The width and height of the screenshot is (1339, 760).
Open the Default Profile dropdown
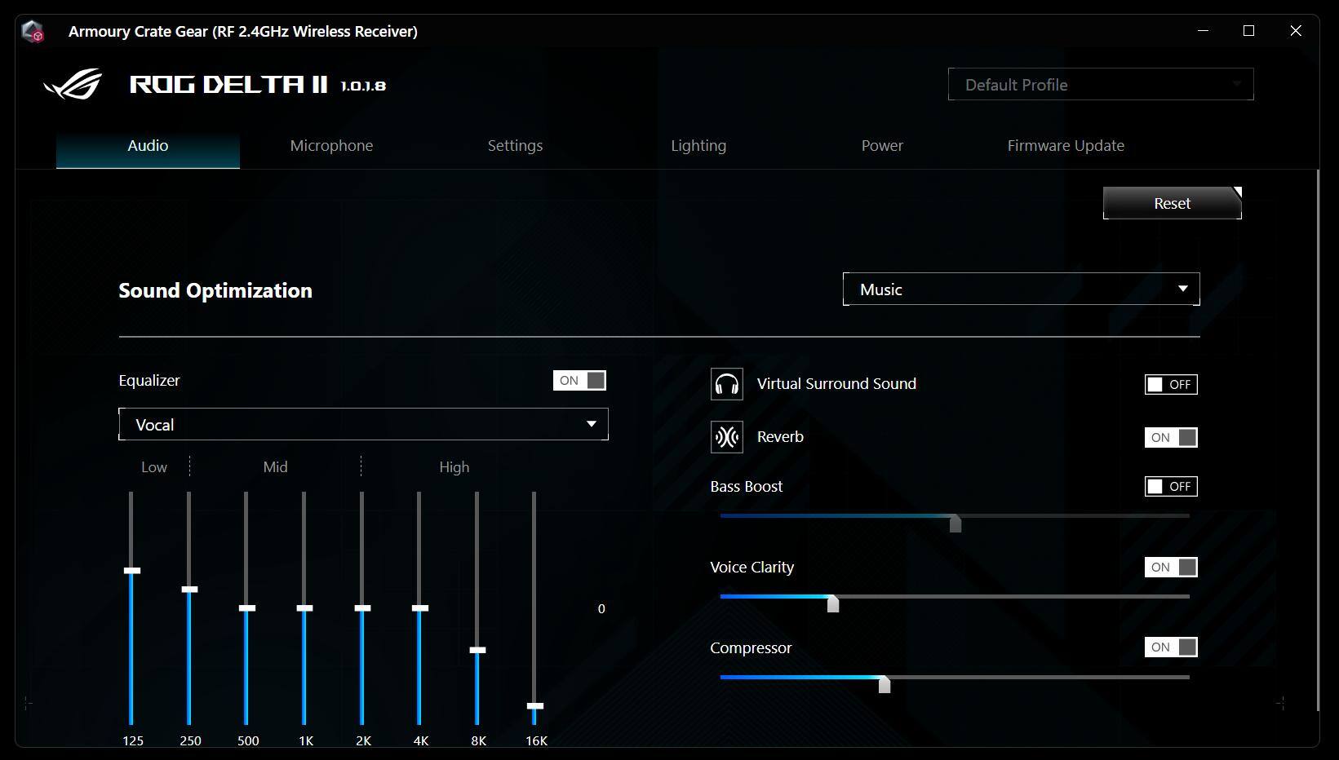(1100, 85)
